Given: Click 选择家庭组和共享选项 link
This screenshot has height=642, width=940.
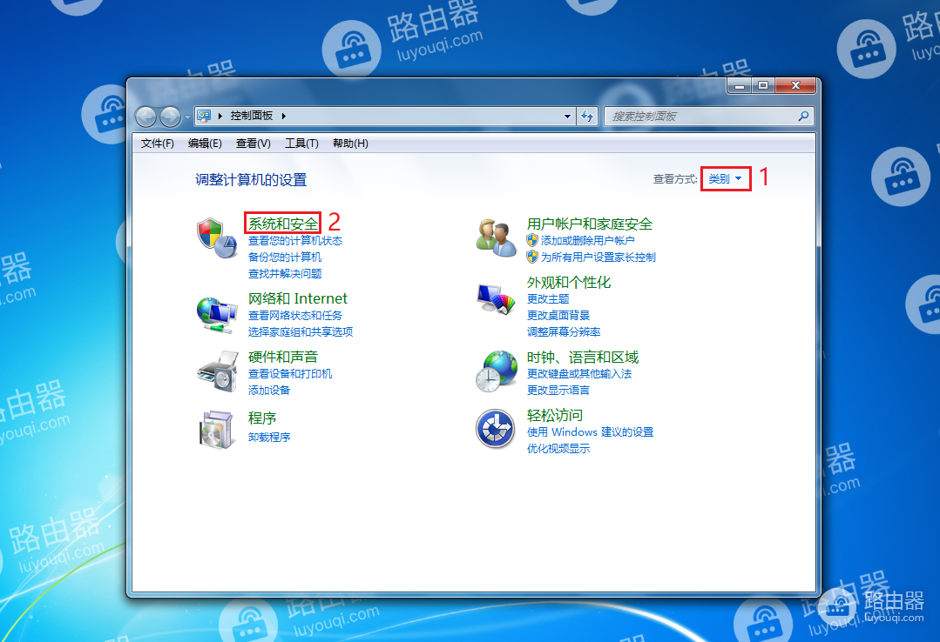Looking at the screenshot, I should (x=301, y=331).
